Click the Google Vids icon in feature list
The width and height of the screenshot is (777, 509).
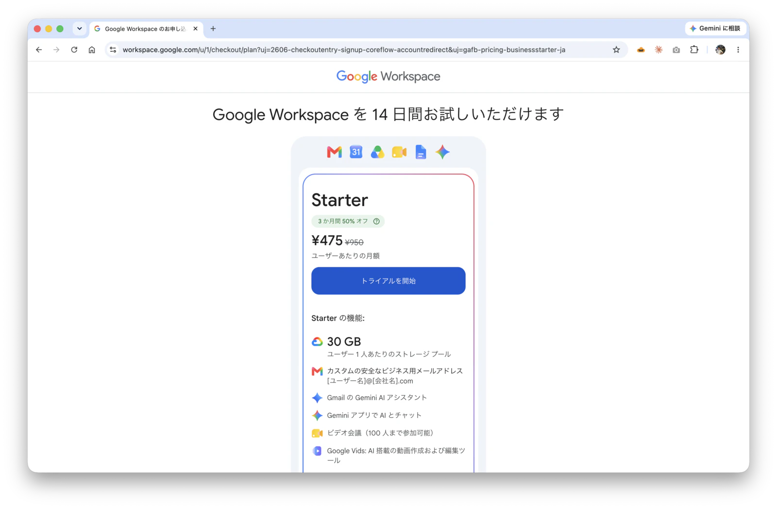click(x=317, y=451)
